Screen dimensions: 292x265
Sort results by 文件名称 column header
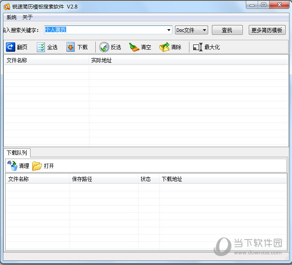pos(46,60)
